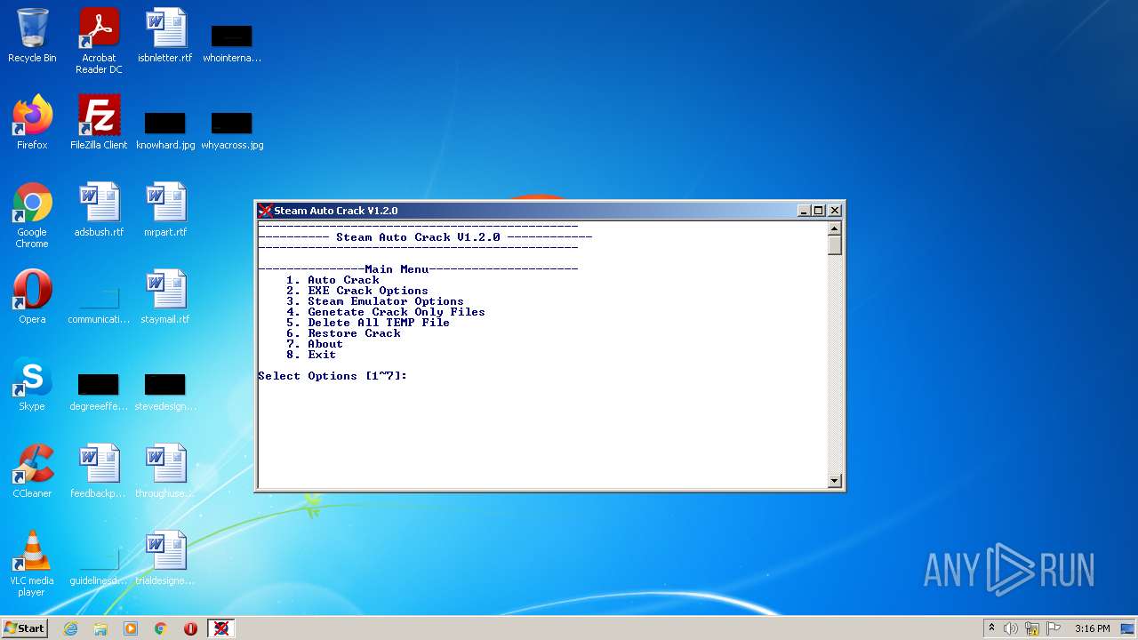1138x640 pixels.
Task: Click the '8. Exit' line
Action: pyautogui.click(x=311, y=355)
